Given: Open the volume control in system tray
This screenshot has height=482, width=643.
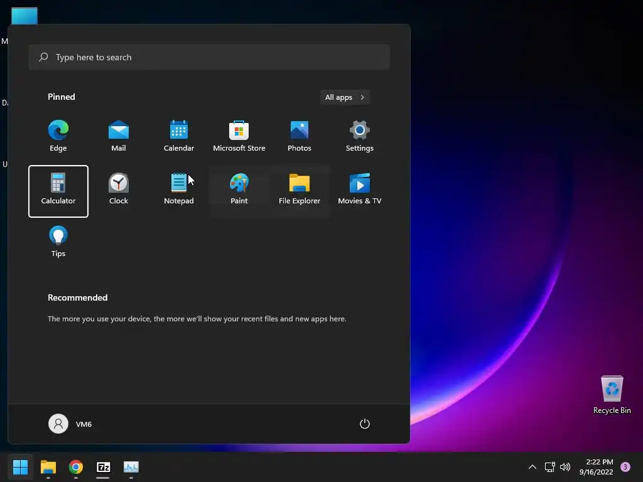Looking at the screenshot, I should pyautogui.click(x=565, y=467).
